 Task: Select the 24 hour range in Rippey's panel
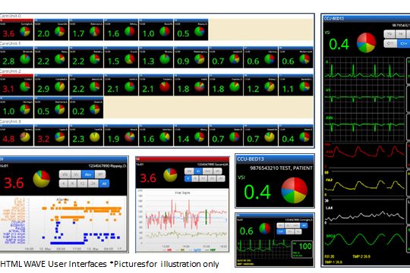93,184
